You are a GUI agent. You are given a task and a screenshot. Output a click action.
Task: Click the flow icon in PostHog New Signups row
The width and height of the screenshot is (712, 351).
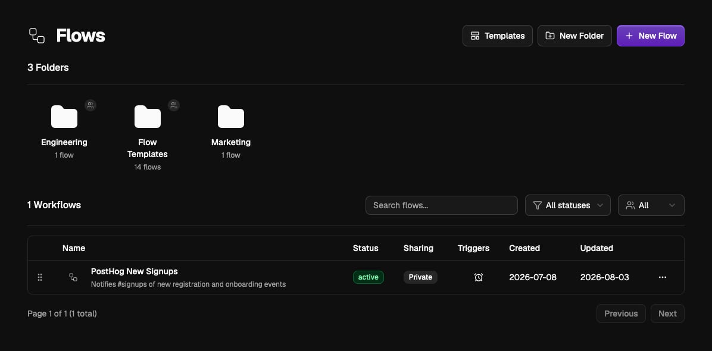pyautogui.click(x=73, y=277)
